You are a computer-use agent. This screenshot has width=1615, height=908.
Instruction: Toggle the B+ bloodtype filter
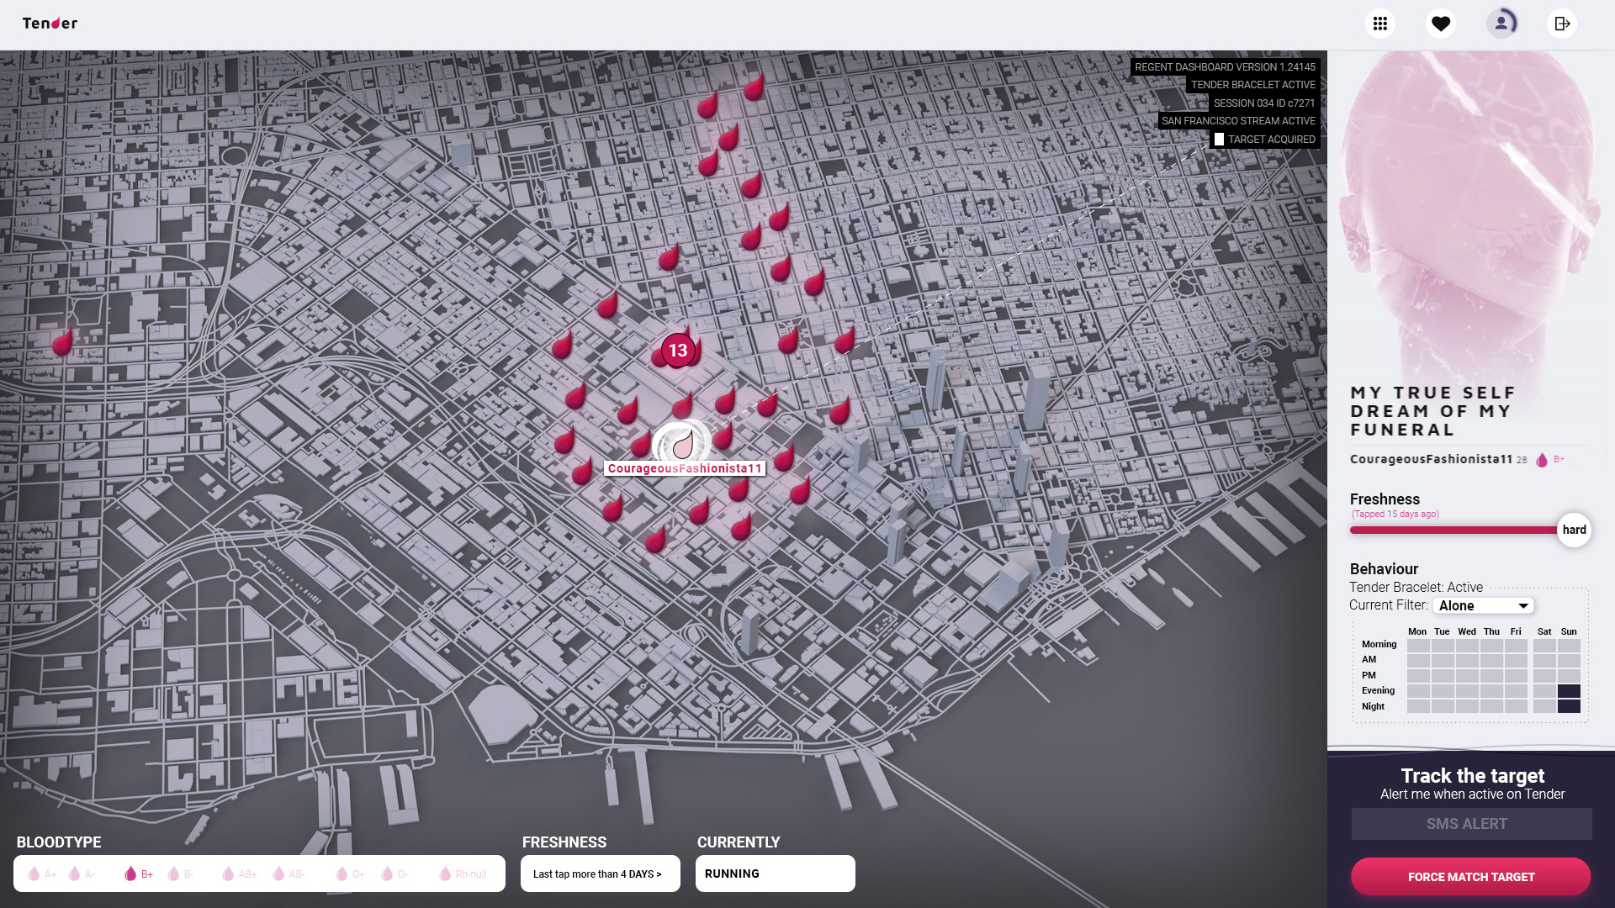pos(139,874)
